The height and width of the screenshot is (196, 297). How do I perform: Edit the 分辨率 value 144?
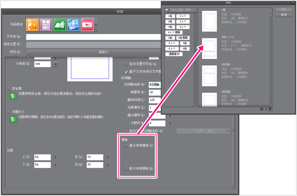click(x=43, y=64)
